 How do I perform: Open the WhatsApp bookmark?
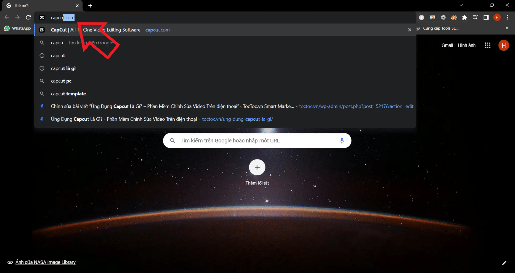click(x=17, y=28)
